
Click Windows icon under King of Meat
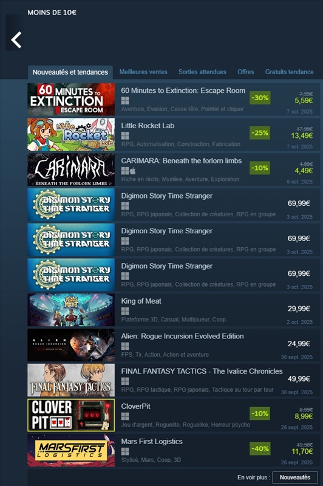pyautogui.click(x=125, y=311)
